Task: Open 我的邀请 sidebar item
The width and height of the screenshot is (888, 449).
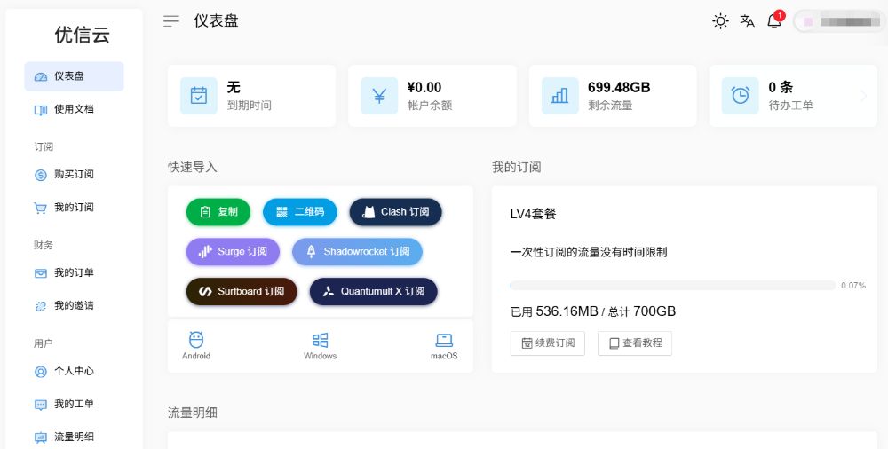Action: pyautogui.click(x=75, y=306)
